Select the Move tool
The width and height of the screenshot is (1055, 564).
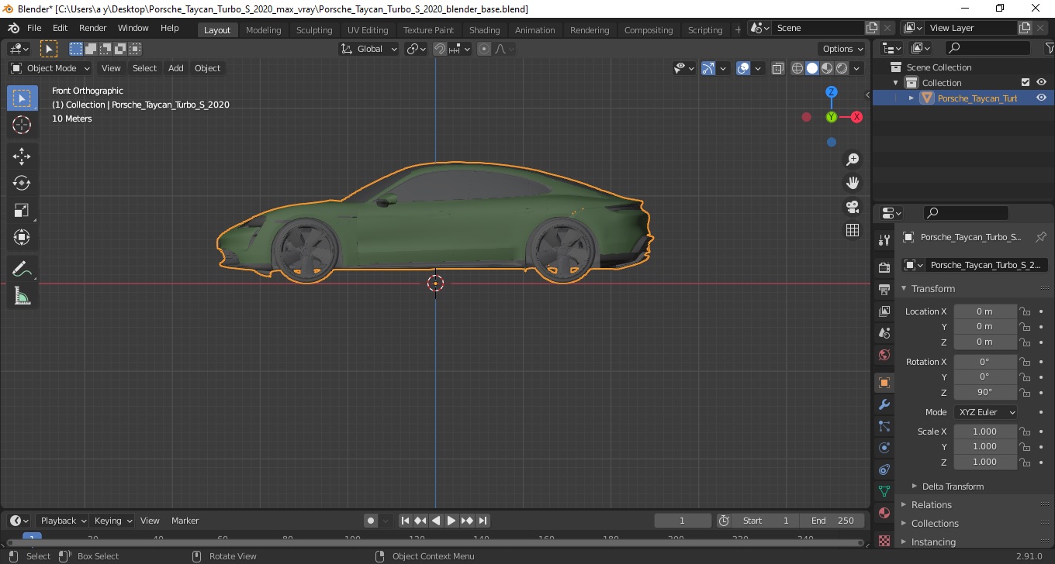[22, 156]
